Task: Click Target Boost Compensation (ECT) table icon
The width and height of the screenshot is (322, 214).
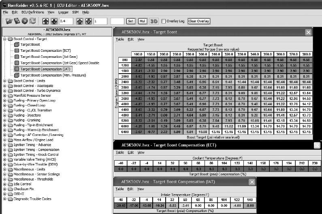Action: pyautogui.click(x=17, y=51)
